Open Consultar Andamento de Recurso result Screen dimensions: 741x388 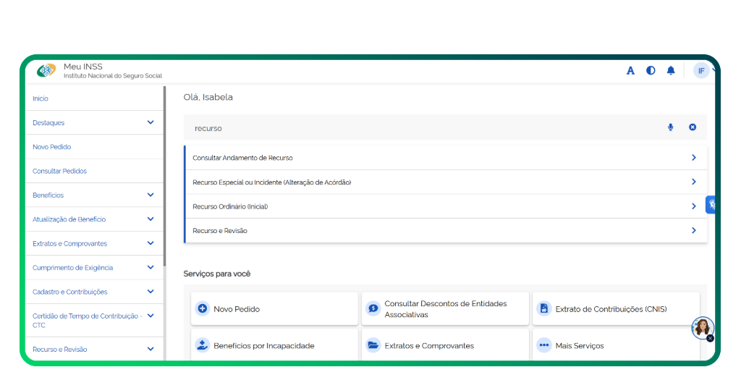point(446,157)
